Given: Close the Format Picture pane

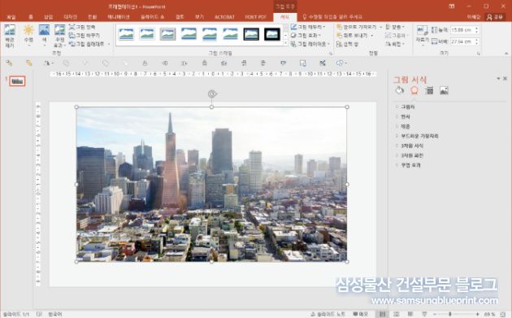Looking at the screenshot, I should pos(505,78).
